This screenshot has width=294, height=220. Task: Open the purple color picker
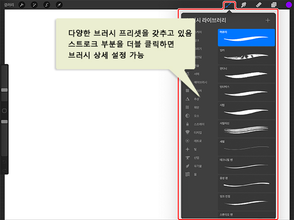click(x=288, y=5)
